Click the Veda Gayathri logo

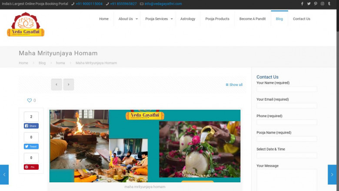click(x=26, y=24)
